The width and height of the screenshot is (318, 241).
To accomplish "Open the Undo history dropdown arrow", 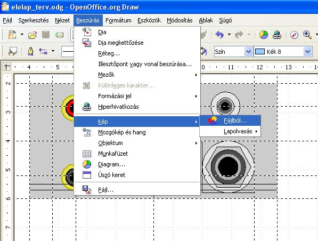I will (x=229, y=35).
